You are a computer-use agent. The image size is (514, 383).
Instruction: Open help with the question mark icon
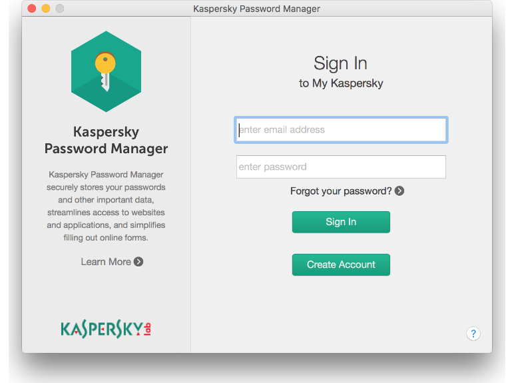473,334
